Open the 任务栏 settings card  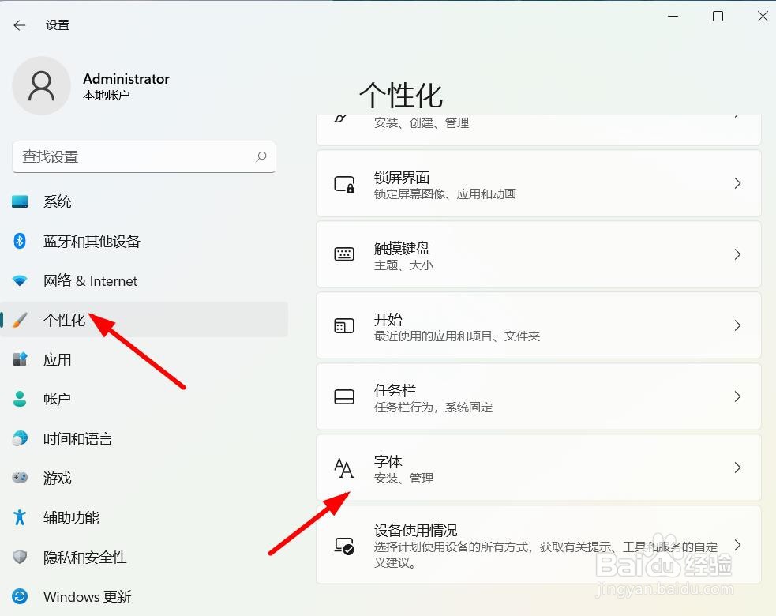point(538,396)
